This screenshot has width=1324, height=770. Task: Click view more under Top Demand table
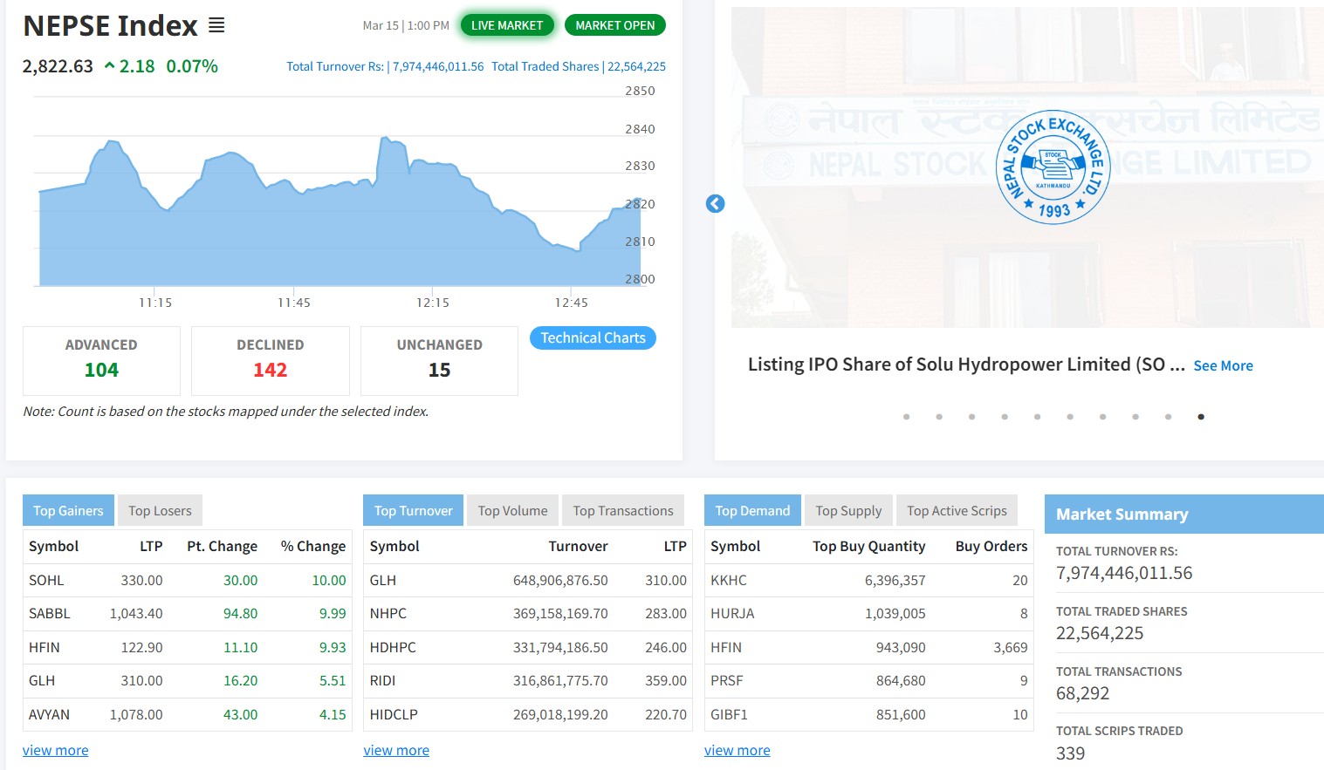pyautogui.click(x=737, y=751)
